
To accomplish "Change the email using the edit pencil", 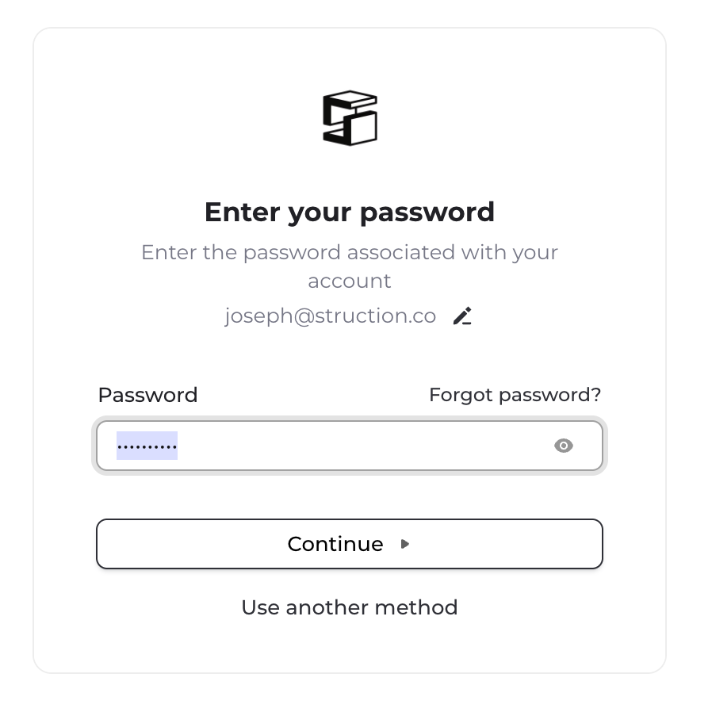I will click(x=462, y=316).
